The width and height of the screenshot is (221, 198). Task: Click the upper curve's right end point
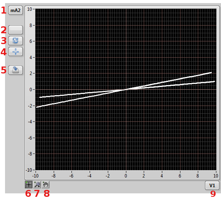click(x=211, y=73)
